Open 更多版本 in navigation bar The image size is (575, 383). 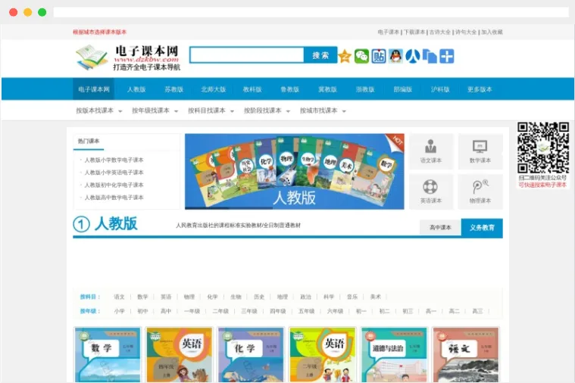[x=480, y=89]
